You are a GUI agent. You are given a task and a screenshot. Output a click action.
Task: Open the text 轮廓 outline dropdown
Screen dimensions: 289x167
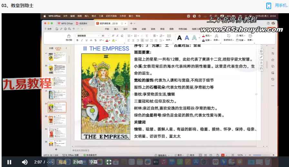(207, 40)
